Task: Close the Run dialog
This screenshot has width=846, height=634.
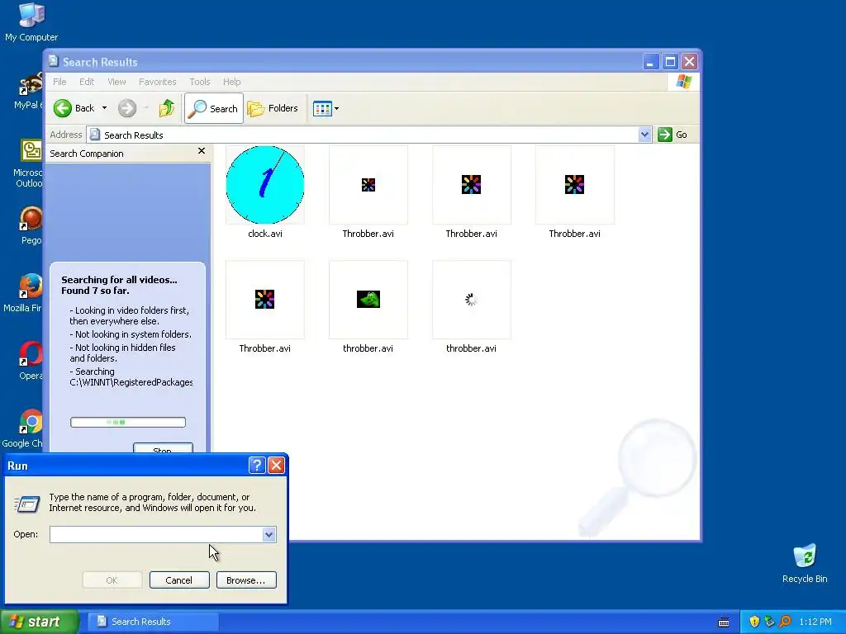Action: click(x=276, y=466)
